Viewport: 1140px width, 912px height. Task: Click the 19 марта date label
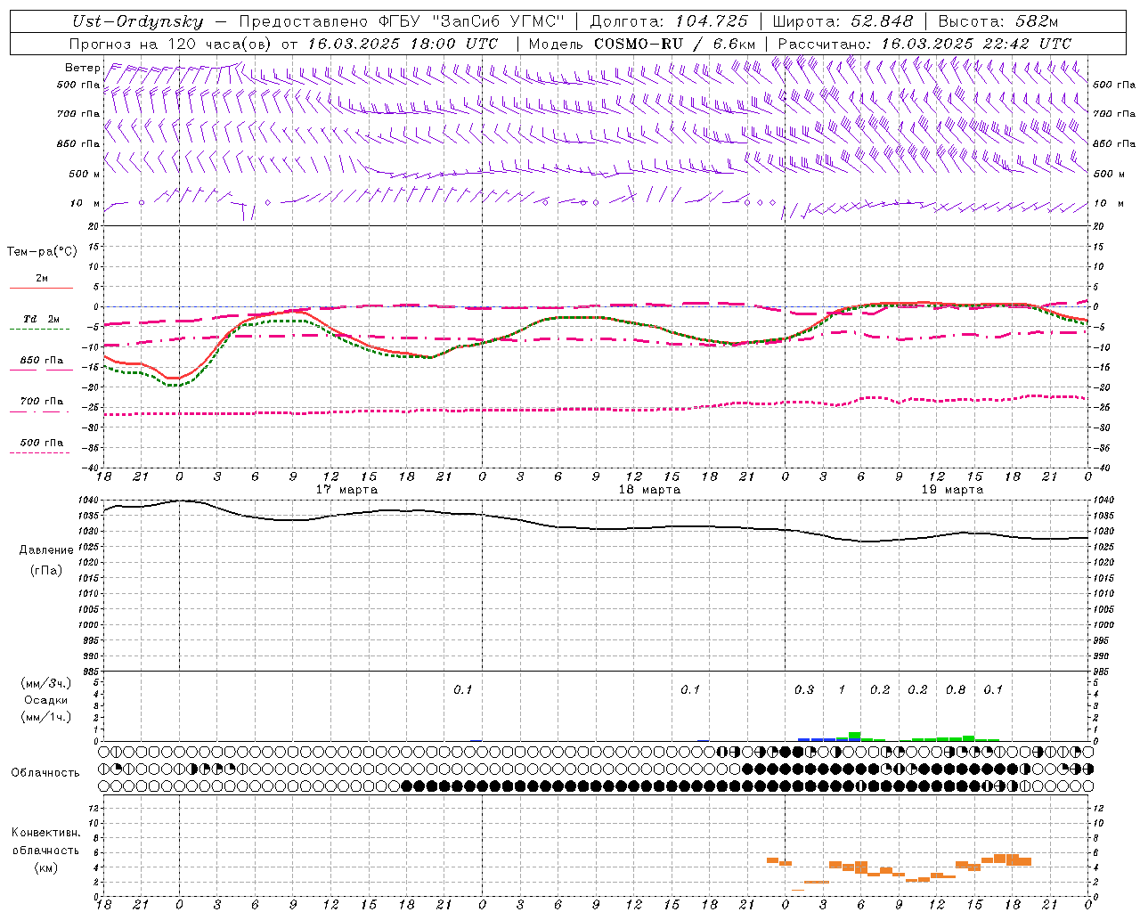952,490
